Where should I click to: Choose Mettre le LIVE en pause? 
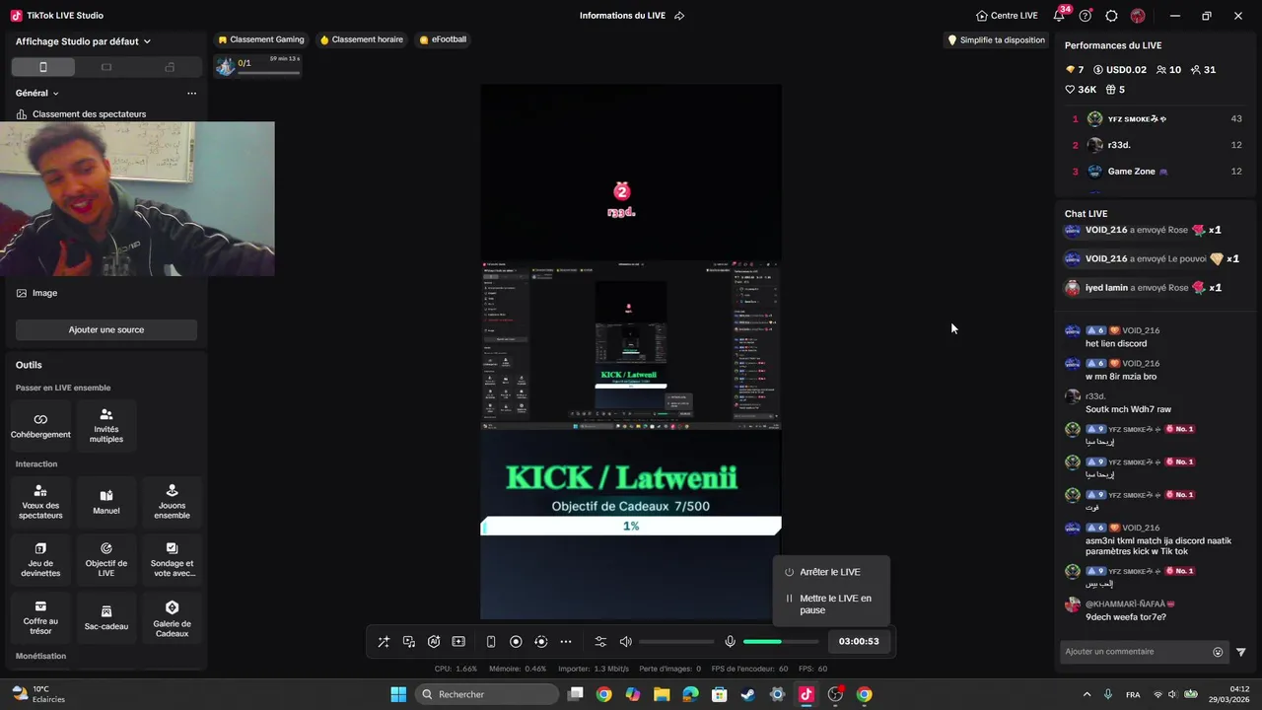tap(830, 603)
